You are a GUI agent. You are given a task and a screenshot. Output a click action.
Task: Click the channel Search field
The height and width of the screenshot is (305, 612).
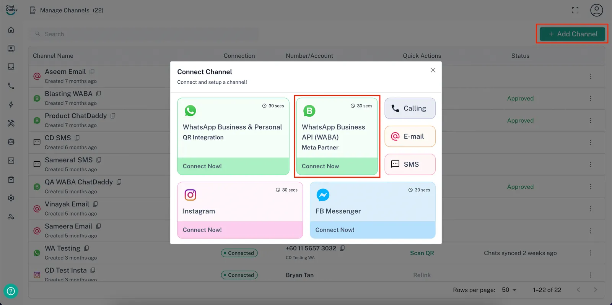(145, 34)
